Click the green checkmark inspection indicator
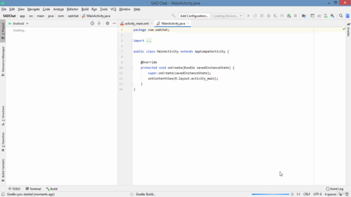This screenshot has height=197, width=351. [x=344, y=29]
